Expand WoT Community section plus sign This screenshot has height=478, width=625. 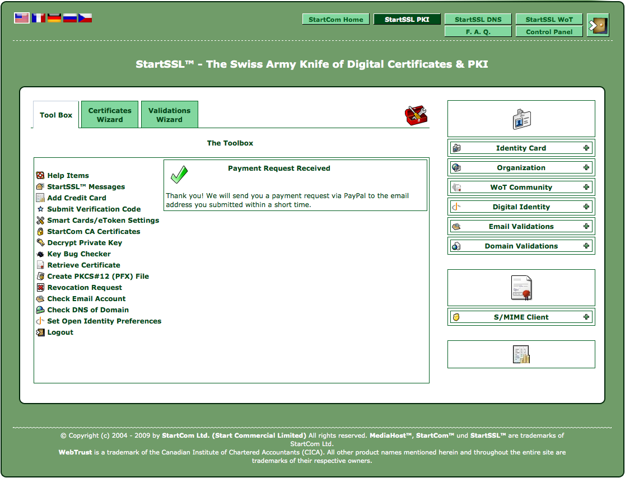click(586, 187)
